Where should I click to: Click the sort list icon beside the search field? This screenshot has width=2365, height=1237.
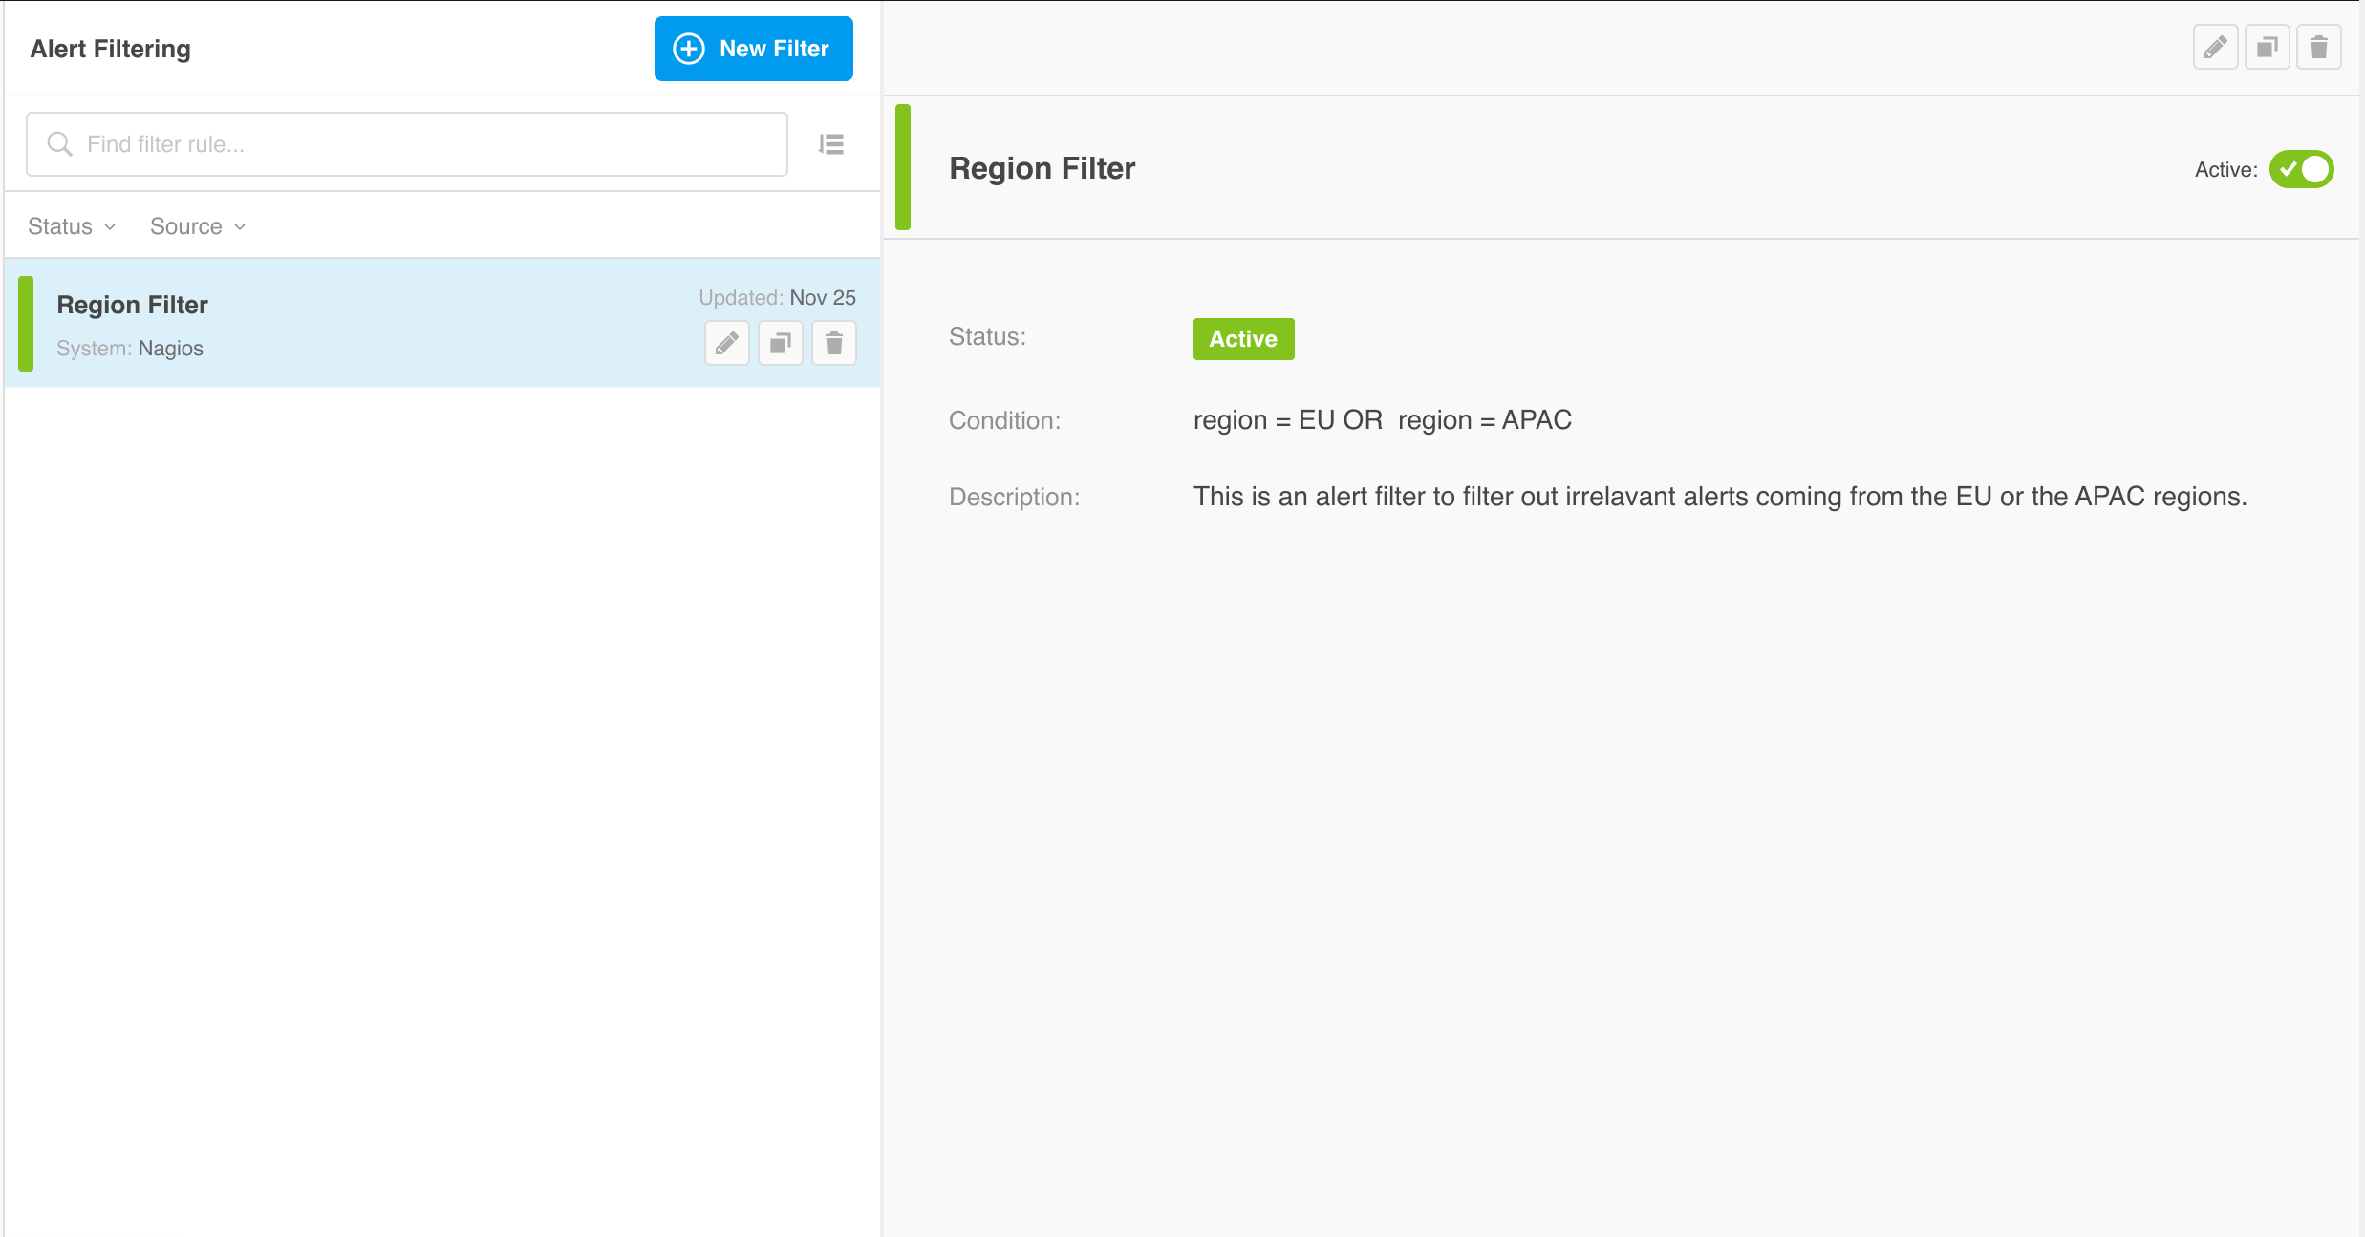[831, 143]
